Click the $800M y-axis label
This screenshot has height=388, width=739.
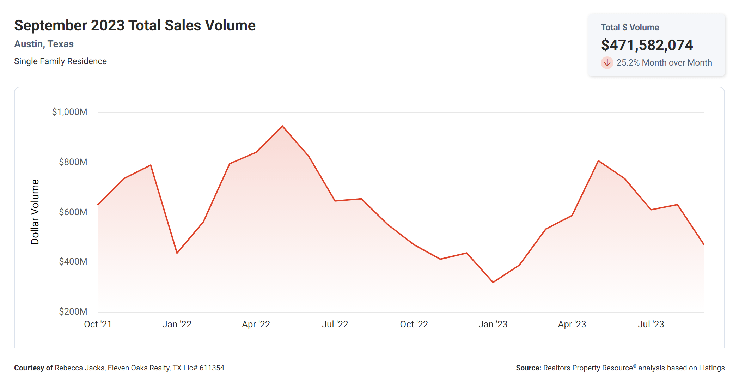click(73, 162)
